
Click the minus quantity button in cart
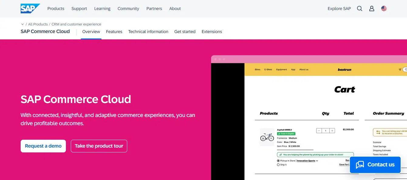click(x=319, y=131)
